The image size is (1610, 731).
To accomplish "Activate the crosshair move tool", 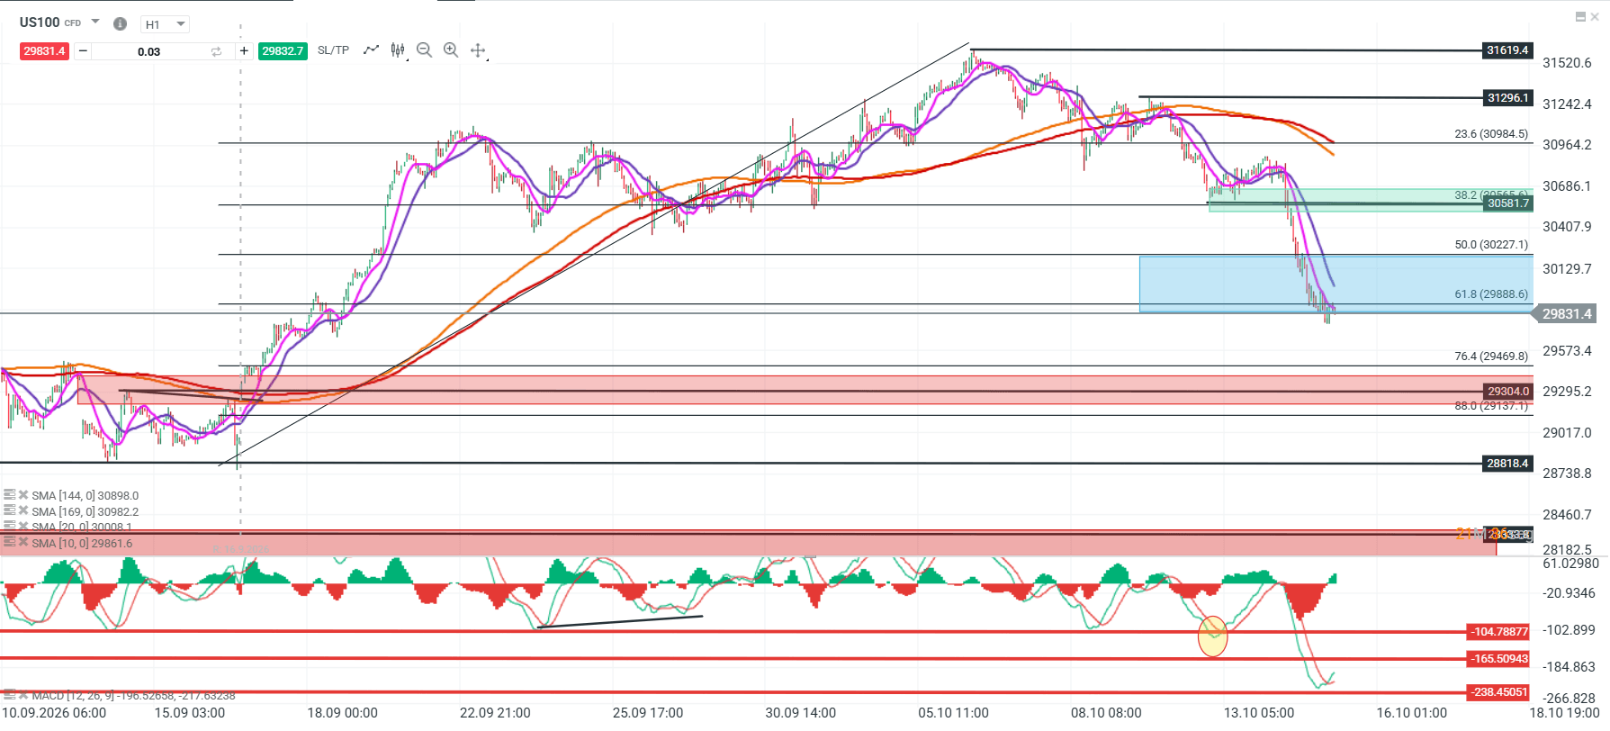I will (x=478, y=50).
